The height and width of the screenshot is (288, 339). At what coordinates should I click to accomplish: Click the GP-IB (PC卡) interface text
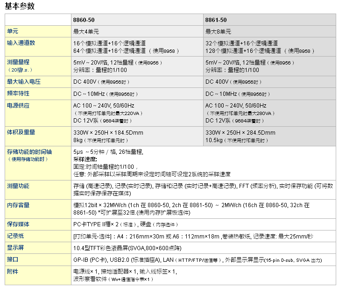pyautogui.click(x=91, y=259)
